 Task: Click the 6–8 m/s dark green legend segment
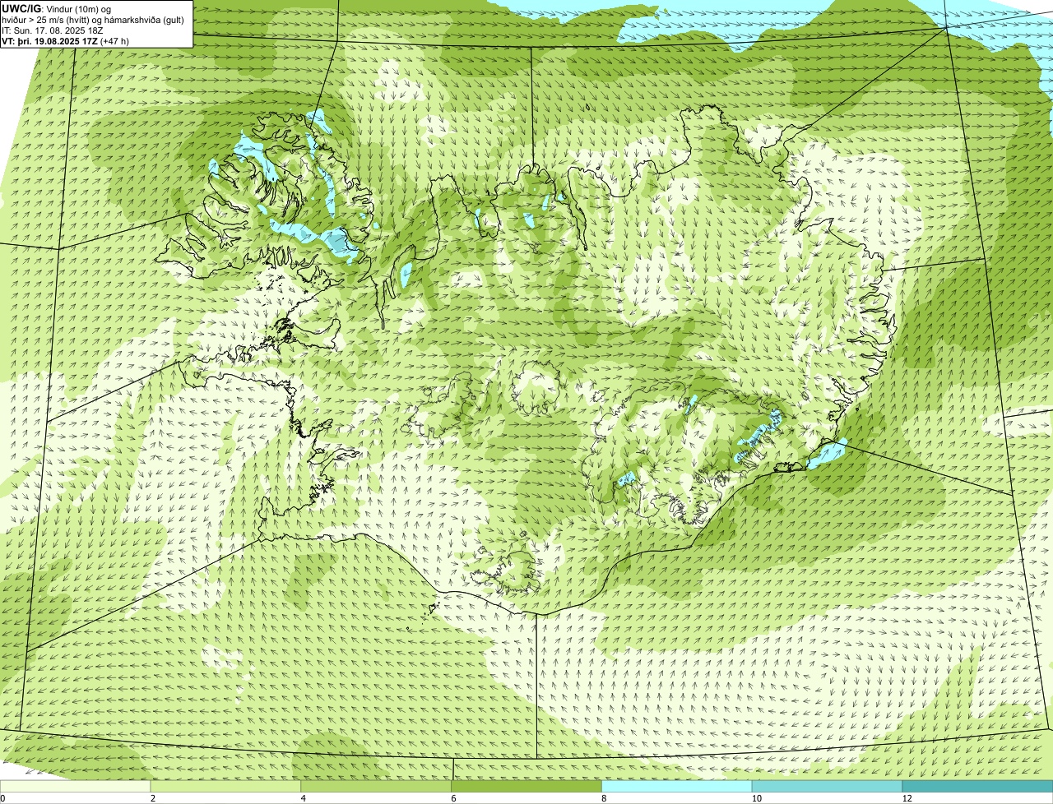tap(526, 786)
